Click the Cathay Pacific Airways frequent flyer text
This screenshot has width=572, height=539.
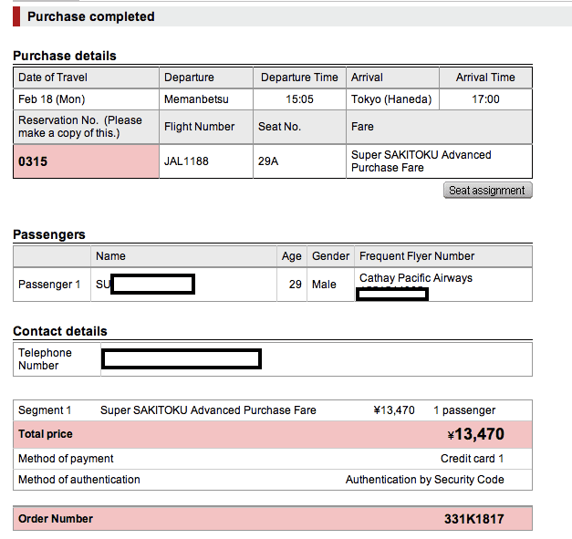tap(416, 278)
